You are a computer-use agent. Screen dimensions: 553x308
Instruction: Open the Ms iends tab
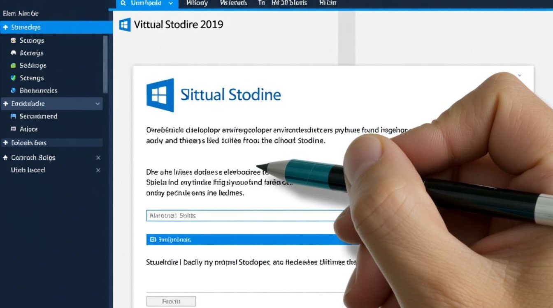pyautogui.click(x=233, y=3)
